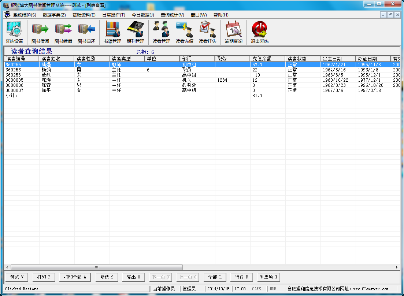The width and height of the screenshot is (404, 296).
Task: Open 书籍管理 book management
Action: [112, 32]
